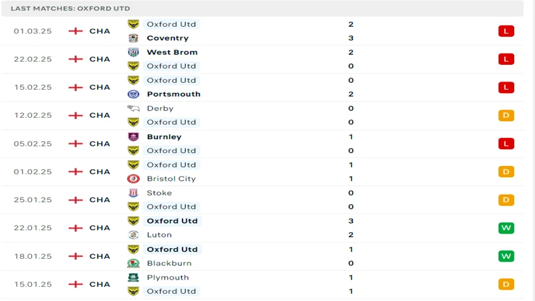
Task: Click the green W badge for Luton match
Action: point(506,228)
